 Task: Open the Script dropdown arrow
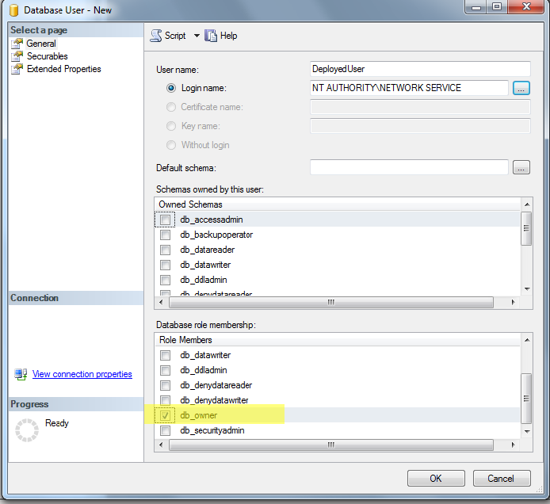point(197,36)
